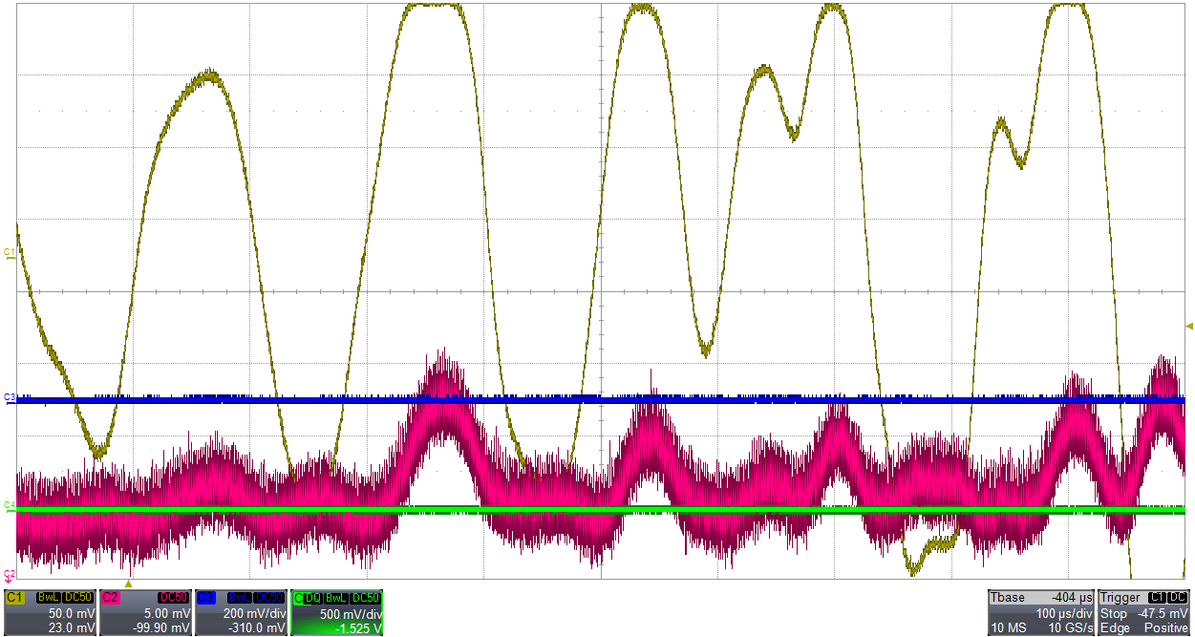Screen dimensions: 1195x637
Task: Click the DC50 coupling badge in C1 descriptor
Action: (x=78, y=598)
